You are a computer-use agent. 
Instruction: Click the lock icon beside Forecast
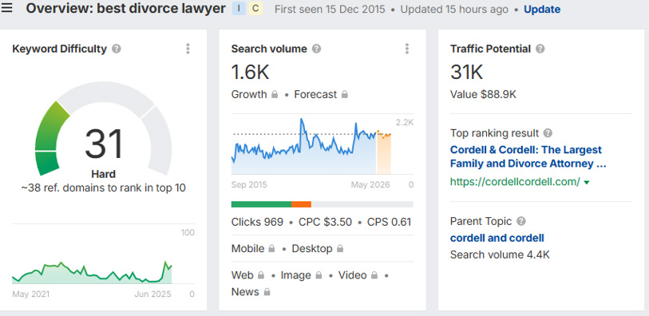(344, 95)
